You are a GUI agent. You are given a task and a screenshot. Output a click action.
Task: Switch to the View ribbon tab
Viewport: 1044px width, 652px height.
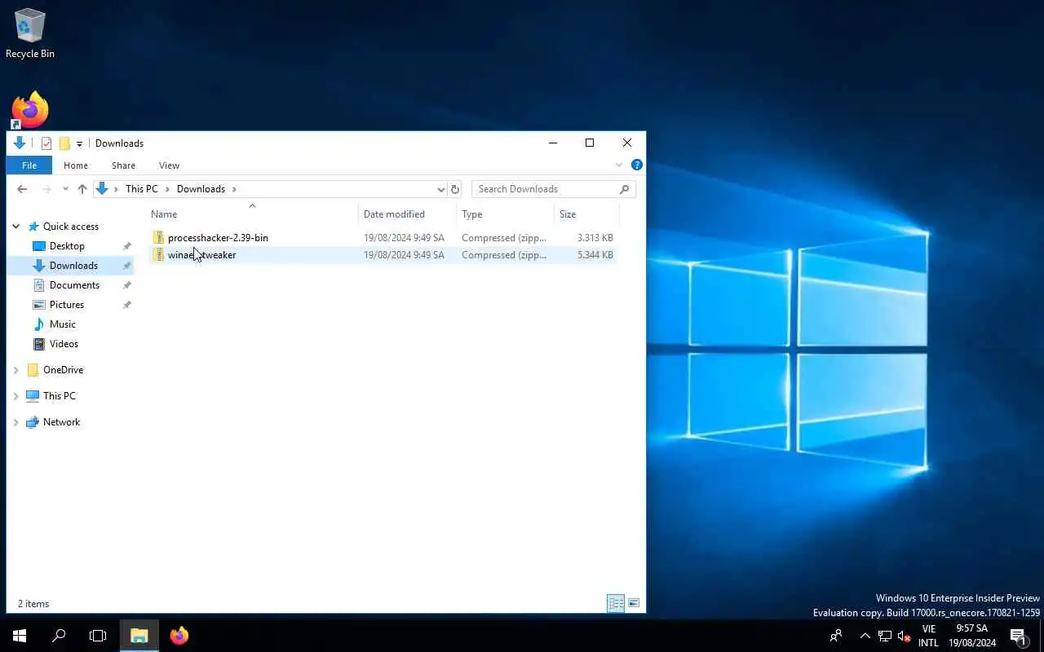click(169, 165)
